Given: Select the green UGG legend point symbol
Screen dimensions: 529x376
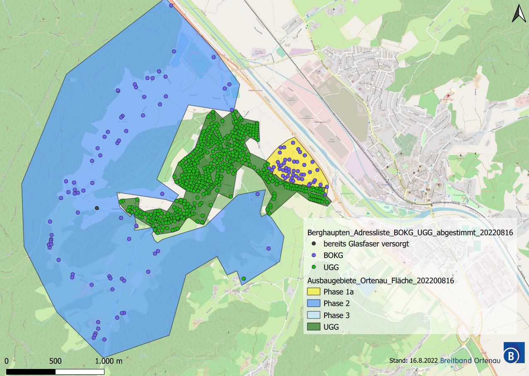Looking at the screenshot, I should coord(314,268).
